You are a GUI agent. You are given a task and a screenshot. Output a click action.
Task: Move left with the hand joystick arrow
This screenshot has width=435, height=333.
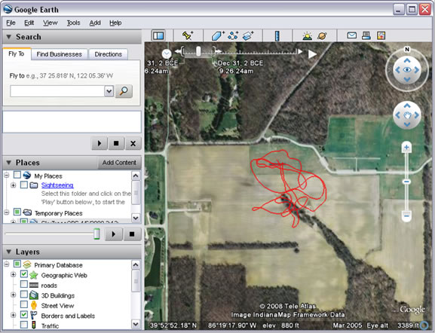coord(397,115)
